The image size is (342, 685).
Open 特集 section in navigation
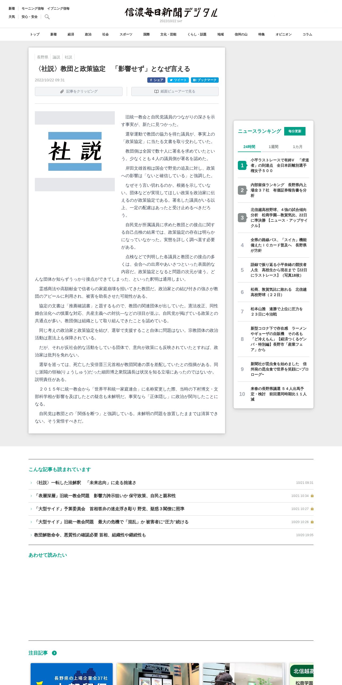[262, 34]
